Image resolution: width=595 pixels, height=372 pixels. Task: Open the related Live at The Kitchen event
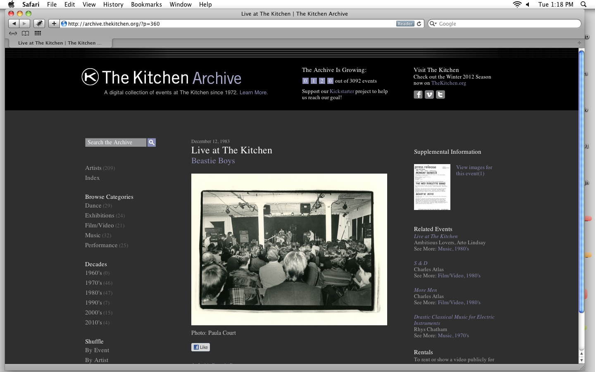[x=436, y=236]
